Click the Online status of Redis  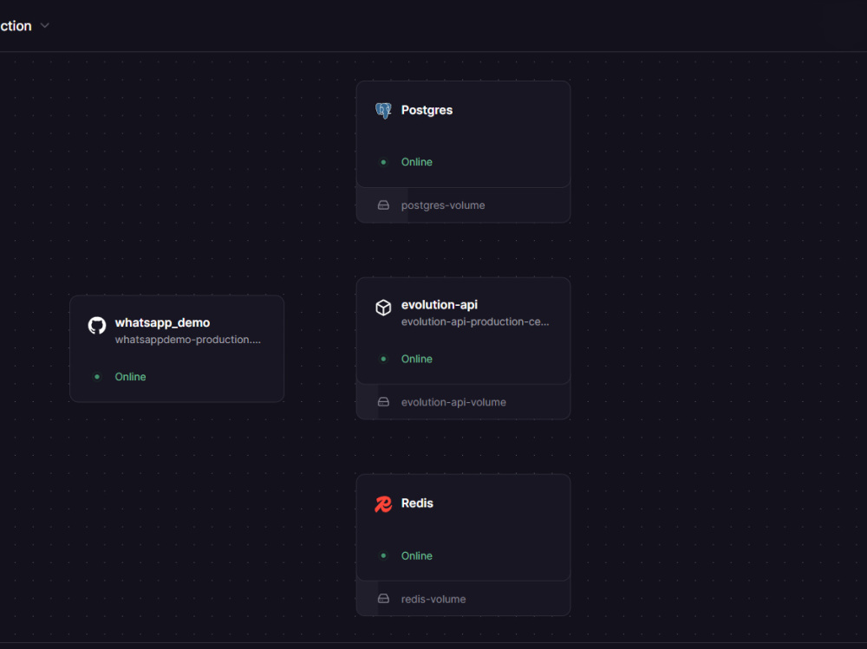coord(417,555)
